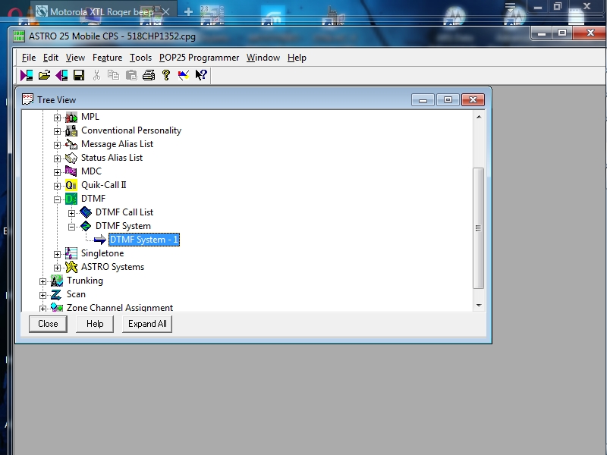This screenshot has height=455, width=607.
Task: Click the Quik-Call II yellow icon
Action: click(x=71, y=185)
